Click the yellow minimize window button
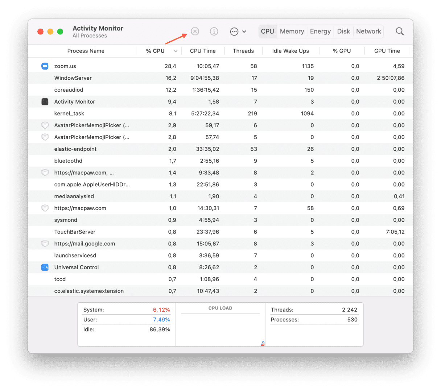The height and width of the screenshot is (390, 441). (50, 32)
